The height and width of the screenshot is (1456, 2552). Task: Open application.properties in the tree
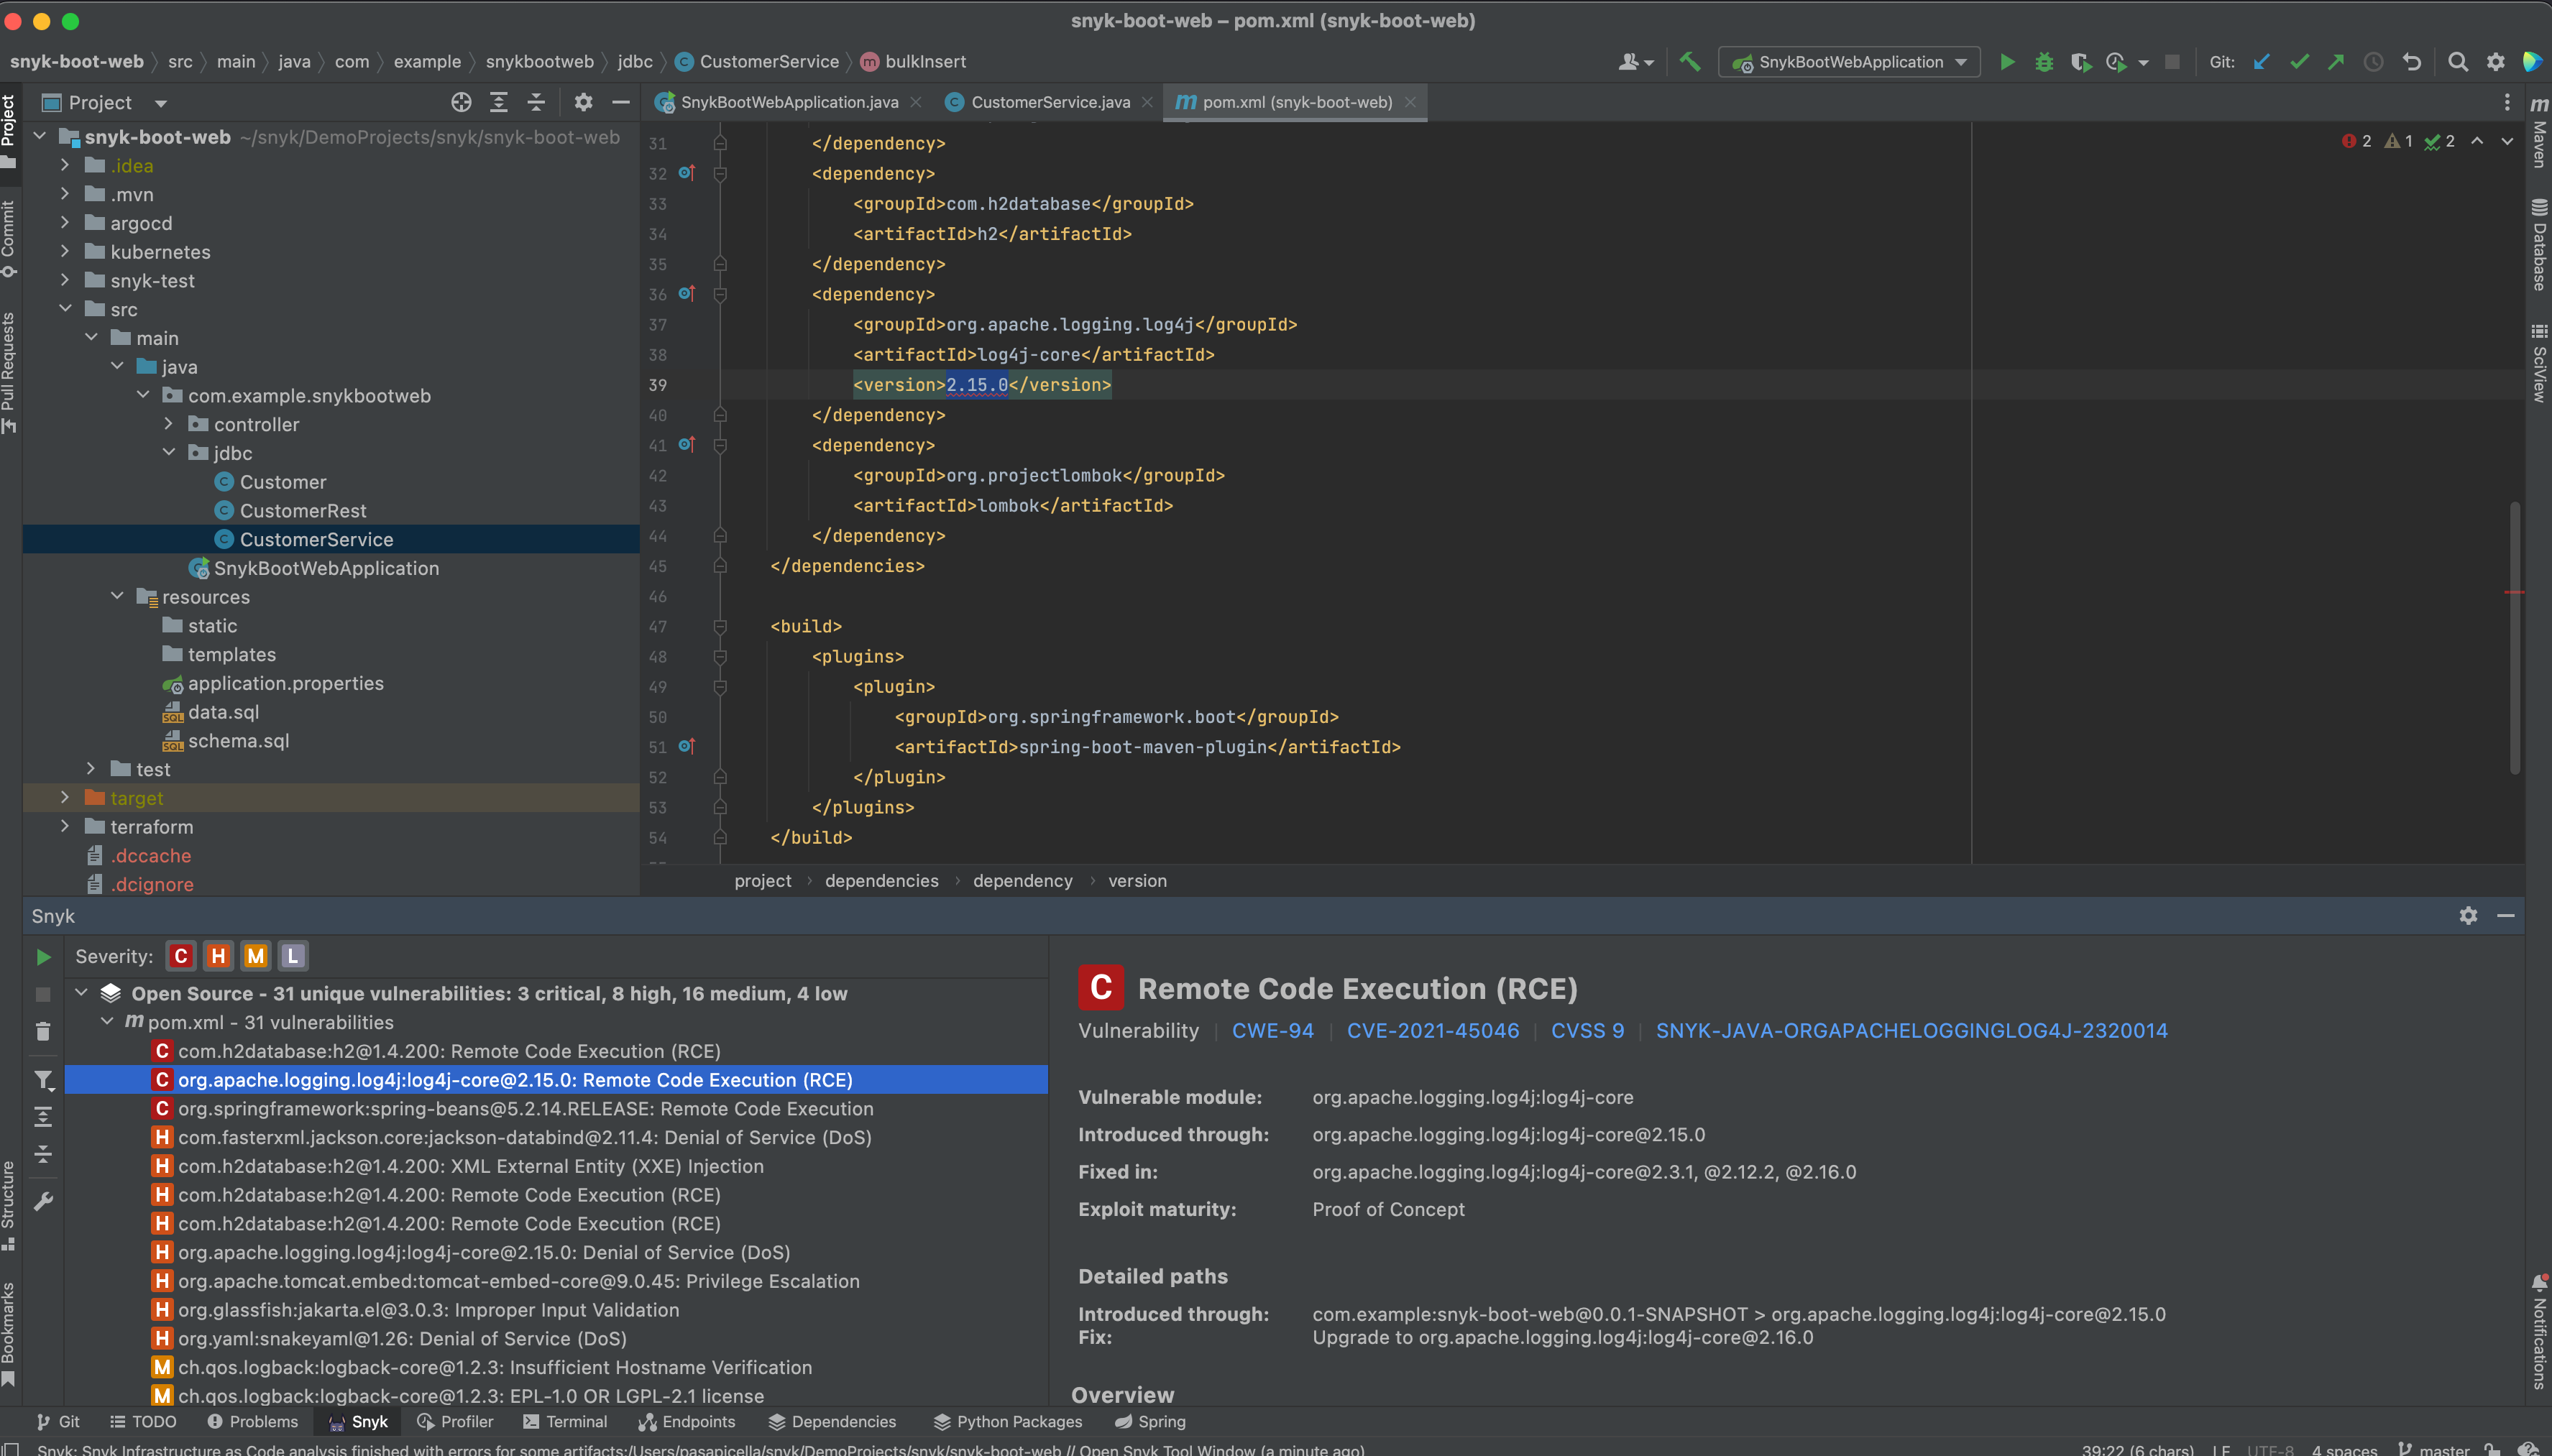coord(285,683)
